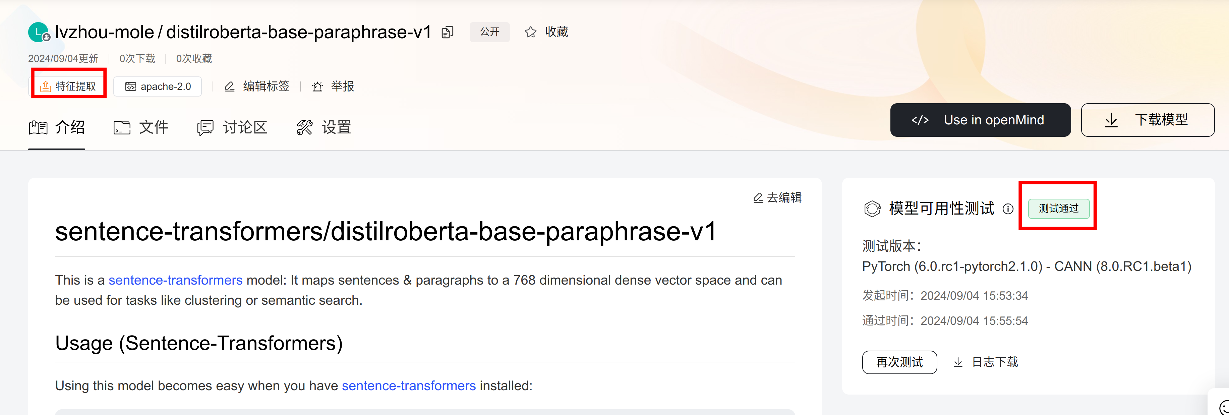
Task: Click the 0次下载 count
Action: (137, 59)
